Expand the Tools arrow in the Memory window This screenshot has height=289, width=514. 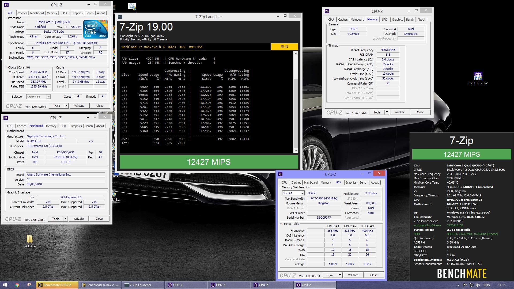[387, 112]
